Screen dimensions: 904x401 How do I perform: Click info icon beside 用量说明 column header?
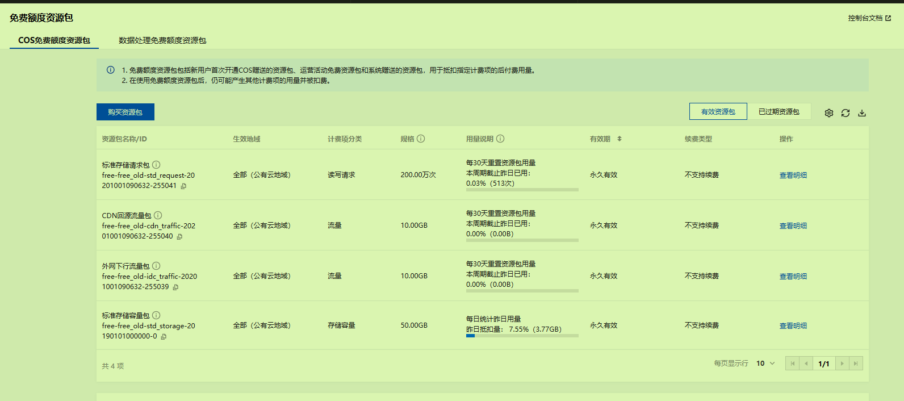(x=500, y=139)
